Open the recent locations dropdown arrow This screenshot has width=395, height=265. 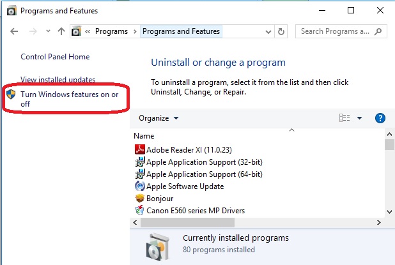point(46,31)
